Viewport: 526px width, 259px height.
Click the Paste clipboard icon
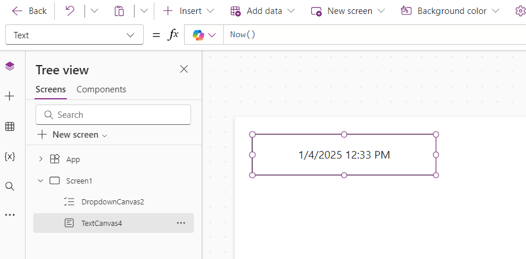[x=119, y=11]
